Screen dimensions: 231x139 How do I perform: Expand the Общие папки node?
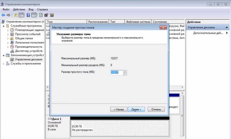pyautogui.click(x=8, y=39)
